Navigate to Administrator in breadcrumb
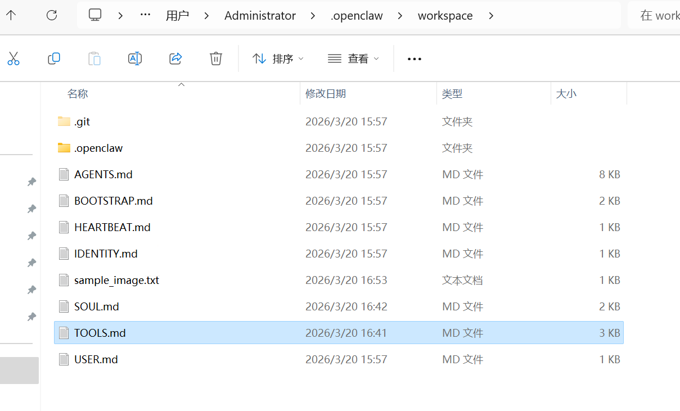680x411 pixels. (x=260, y=16)
